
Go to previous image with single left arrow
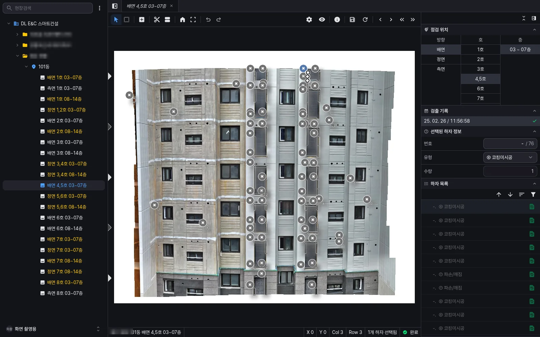tap(380, 20)
